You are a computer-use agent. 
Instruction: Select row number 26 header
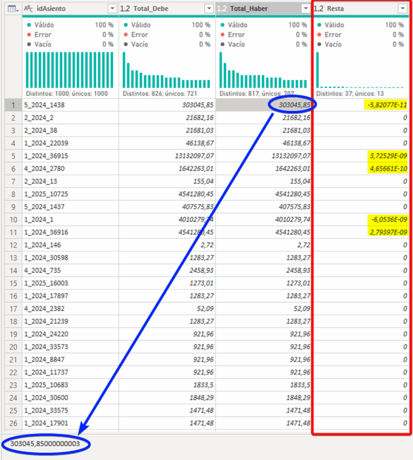pyautogui.click(x=13, y=423)
